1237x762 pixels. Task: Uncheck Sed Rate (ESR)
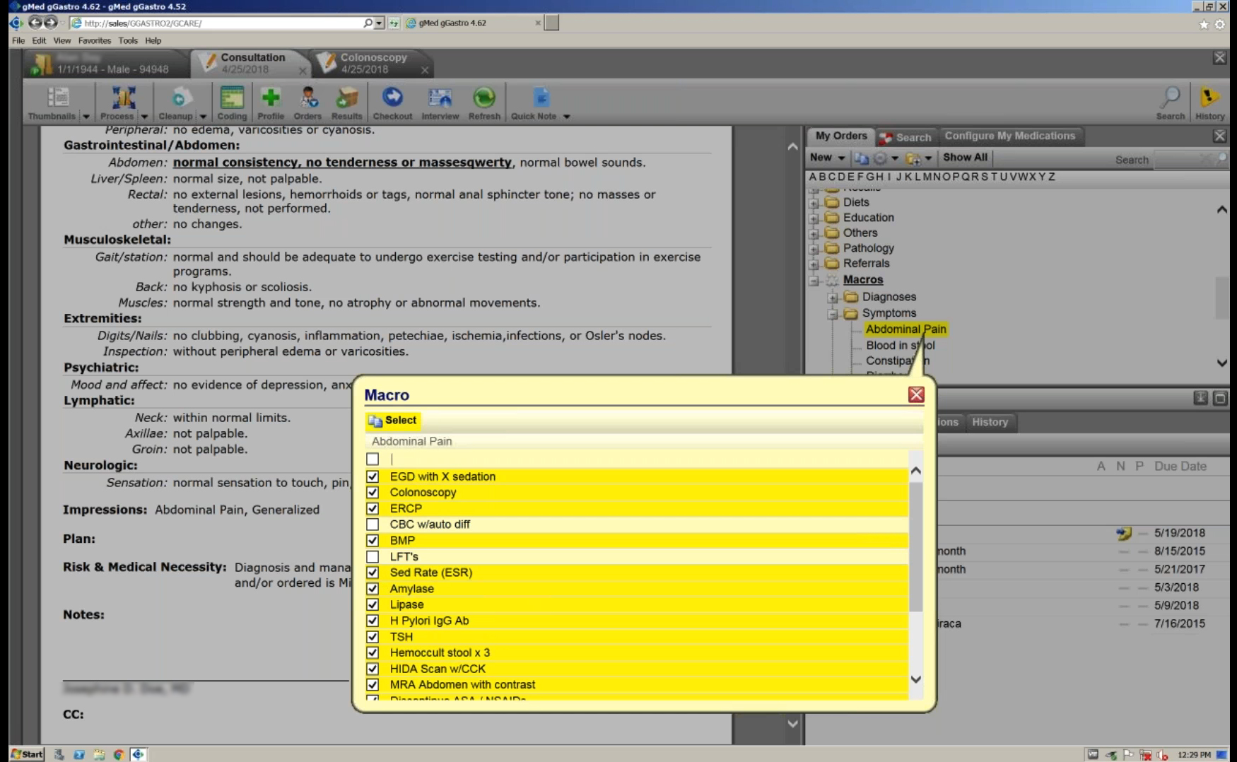tap(373, 573)
